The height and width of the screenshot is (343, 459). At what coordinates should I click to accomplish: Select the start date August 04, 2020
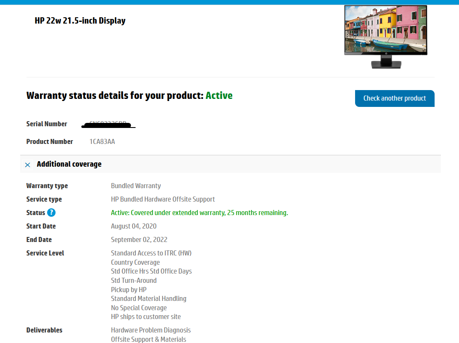[x=134, y=226]
